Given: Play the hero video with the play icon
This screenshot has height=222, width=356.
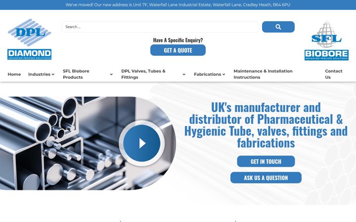Looking at the screenshot, I should pos(142,143).
